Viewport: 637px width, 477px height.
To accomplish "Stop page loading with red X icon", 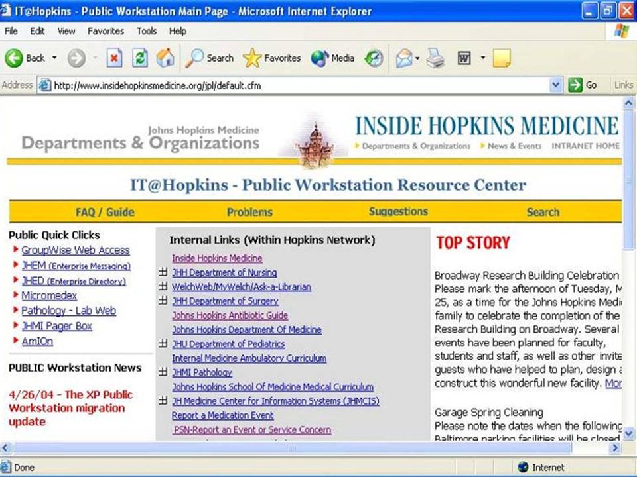I will 115,58.
